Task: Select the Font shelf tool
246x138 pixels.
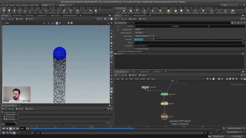Action: click(x=71, y=11)
